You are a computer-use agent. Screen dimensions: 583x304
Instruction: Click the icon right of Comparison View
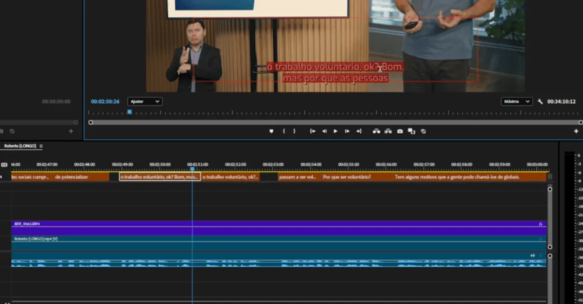click(x=423, y=131)
